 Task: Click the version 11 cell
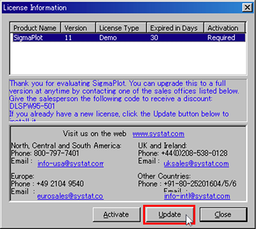pyautogui.click(x=68, y=38)
